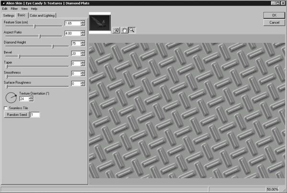Open the Filter menu
This screenshot has width=287, height=193.
point(14,9)
